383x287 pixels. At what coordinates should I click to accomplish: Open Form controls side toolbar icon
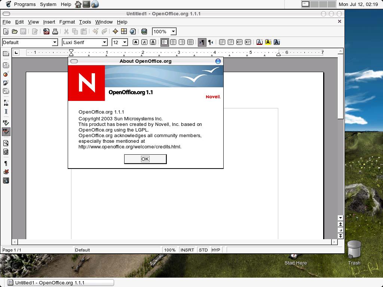point(6,91)
